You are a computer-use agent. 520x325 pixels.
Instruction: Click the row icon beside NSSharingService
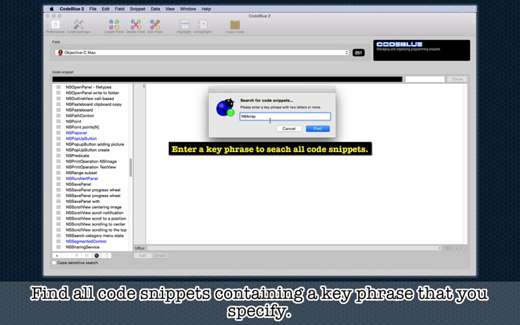coord(58,247)
